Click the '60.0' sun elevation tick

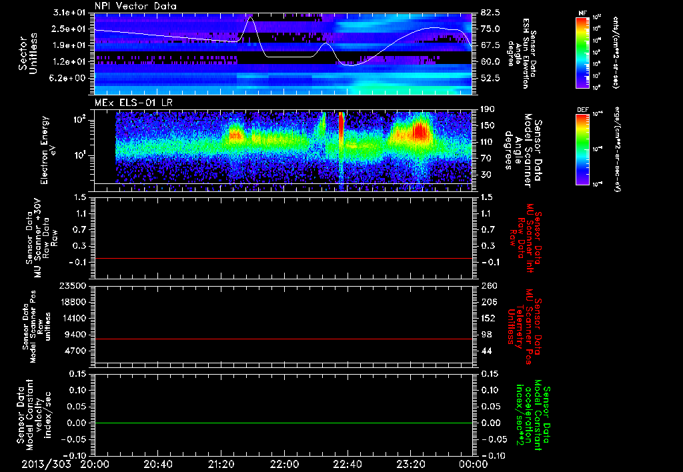point(490,62)
